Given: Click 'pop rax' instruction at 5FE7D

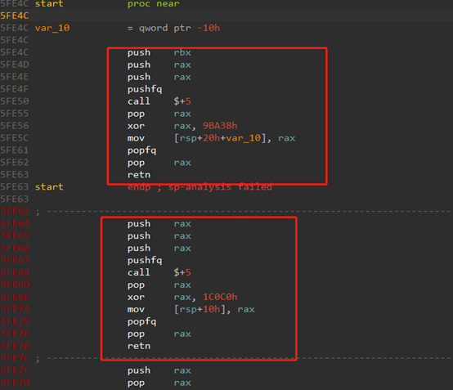Looking at the screenshot, I should tap(159, 383).
